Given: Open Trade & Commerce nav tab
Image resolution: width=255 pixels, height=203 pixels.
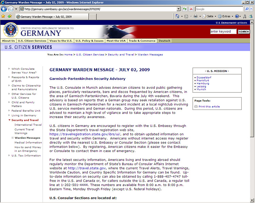Looking at the screenshot, I should click(142, 41).
